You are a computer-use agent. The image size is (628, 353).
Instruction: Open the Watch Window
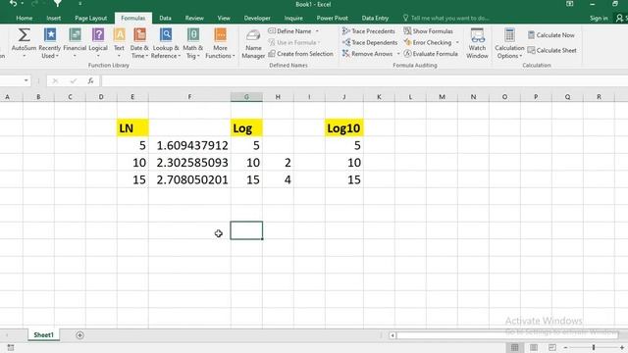coord(477,43)
